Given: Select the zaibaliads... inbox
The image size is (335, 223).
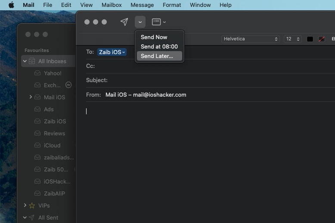Looking at the screenshot, I should pos(59,157).
